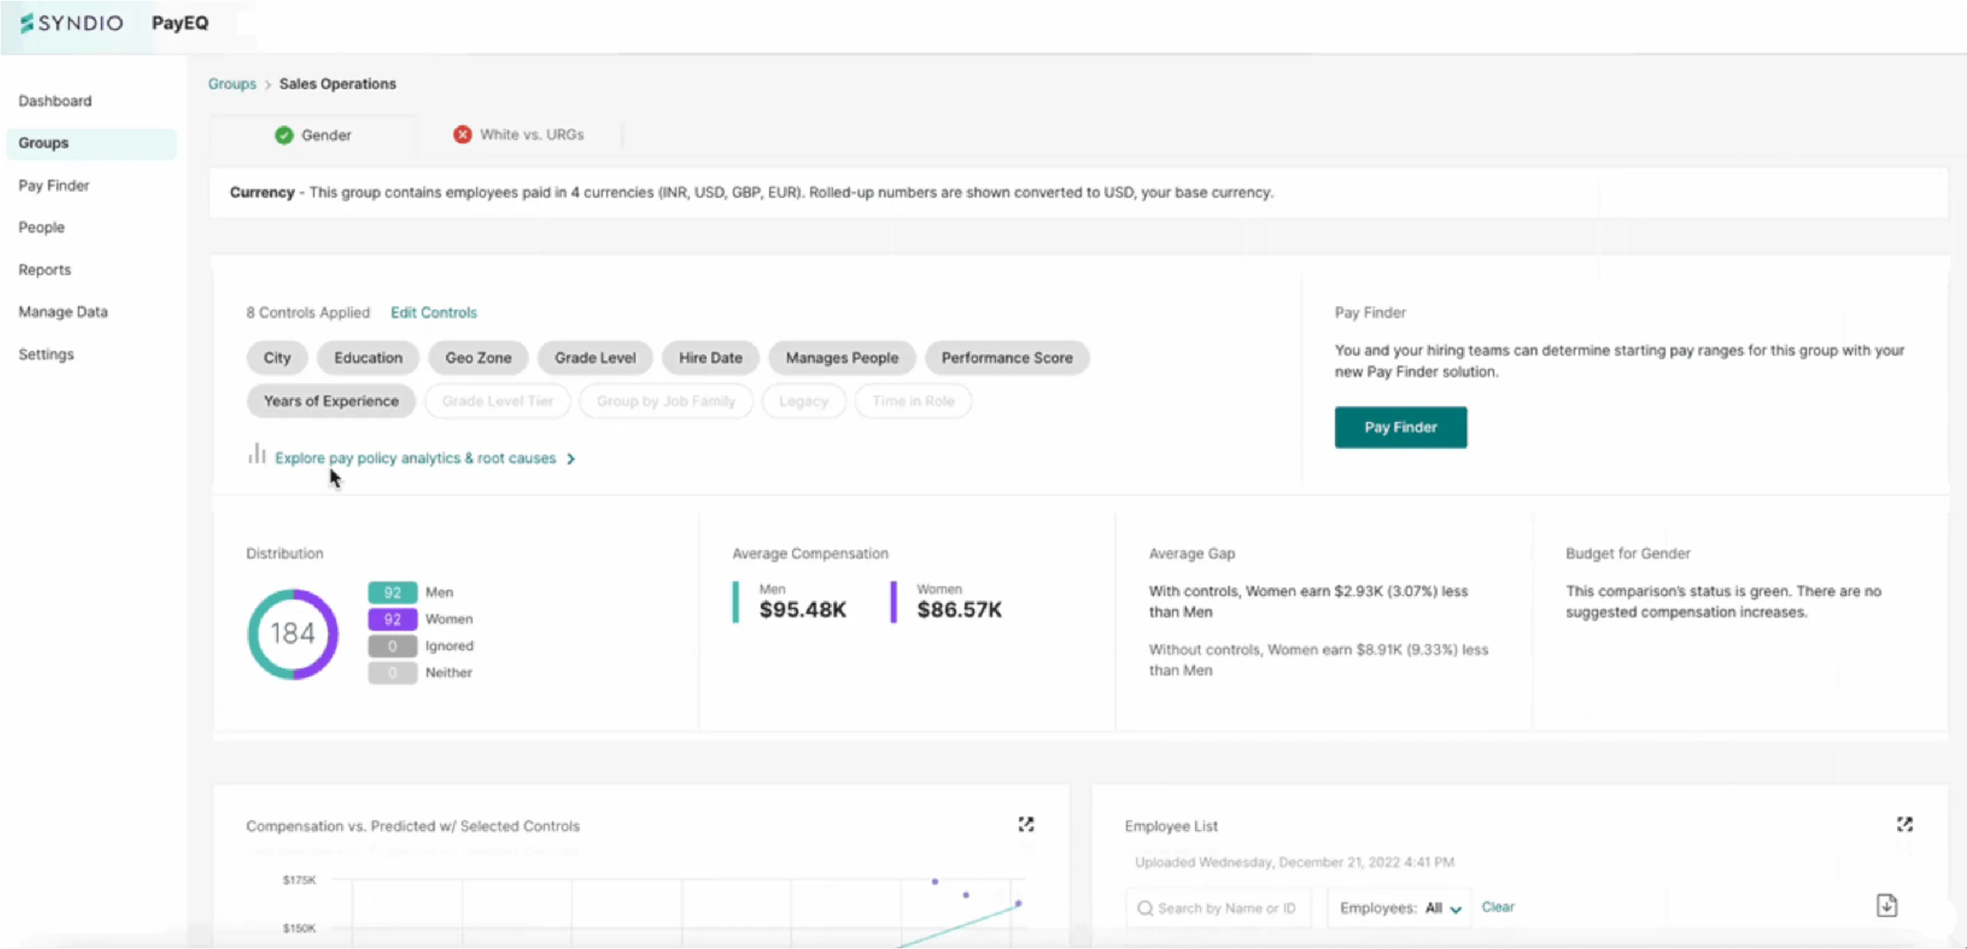The image size is (1967, 949).
Task: Toggle the Years of Experience control chip
Action: (331, 401)
